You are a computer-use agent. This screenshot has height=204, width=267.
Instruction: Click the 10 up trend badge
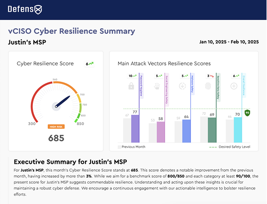click(x=133, y=76)
